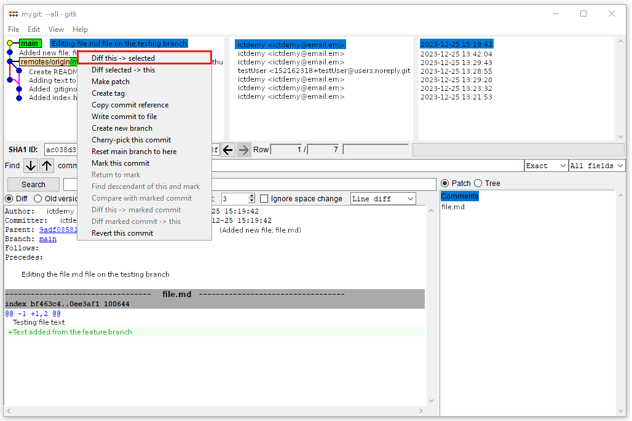Select the Diff radio button
This screenshot has width=632, height=421.
click(9, 199)
